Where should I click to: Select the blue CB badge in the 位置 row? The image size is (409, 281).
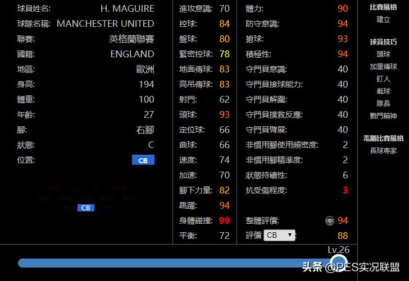coord(143,160)
